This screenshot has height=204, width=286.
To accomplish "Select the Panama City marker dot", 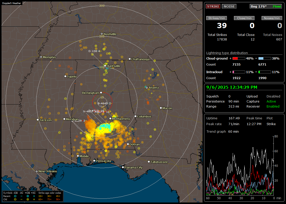I will pyautogui.click(x=123, y=167).
